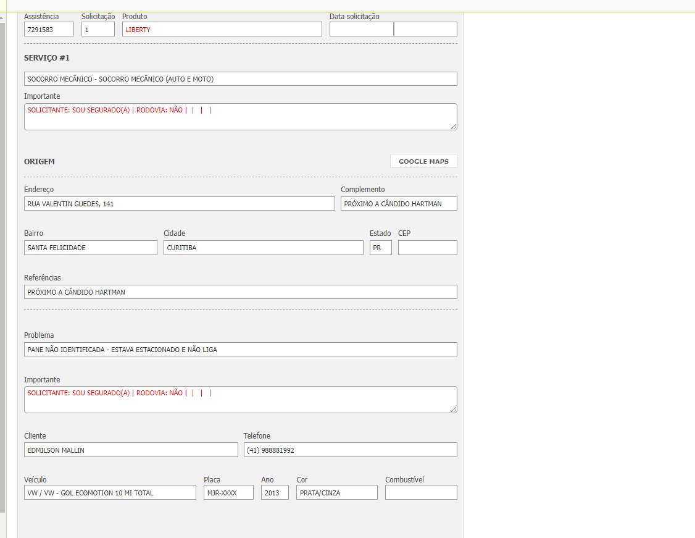Click the Referências label
This screenshot has width=695, height=538.
[x=43, y=278]
